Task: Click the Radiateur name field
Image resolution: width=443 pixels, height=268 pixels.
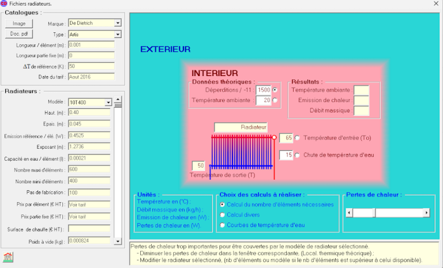Action: click(241, 127)
